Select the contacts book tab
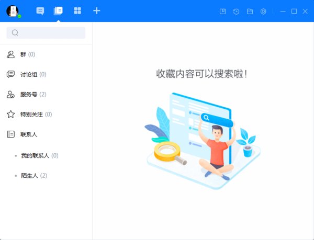Image resolution: width=314 pixels, height=240 pixels. click(x=58, y=11)
